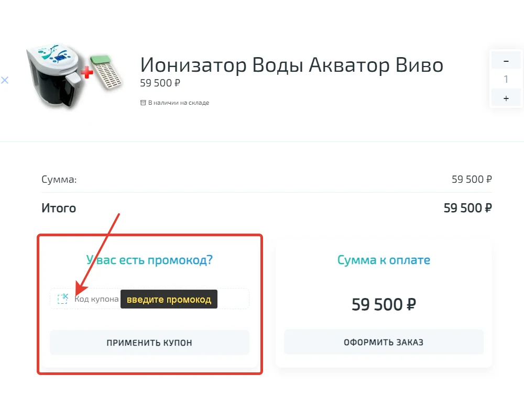Screen dimensions: 524x419
Task: Click the X icon to remove the ionizer from cart
Action: pyautogui.click(x=5, y=80)
